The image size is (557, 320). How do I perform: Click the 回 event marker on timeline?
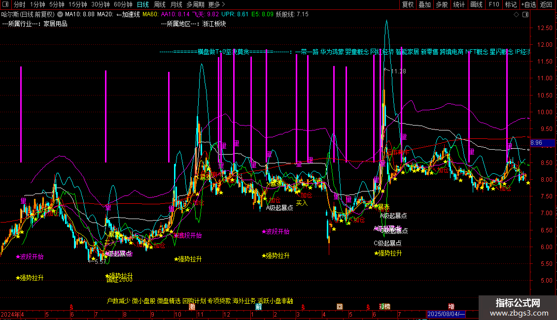pyautogui.click(x=340, y=307)
